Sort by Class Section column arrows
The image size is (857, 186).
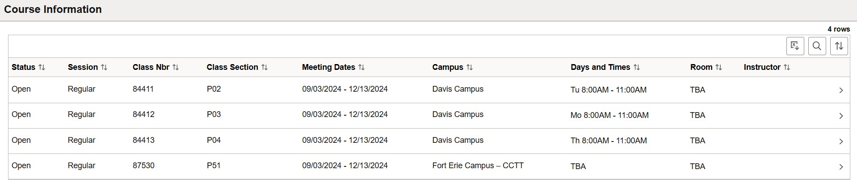point(265,67)
